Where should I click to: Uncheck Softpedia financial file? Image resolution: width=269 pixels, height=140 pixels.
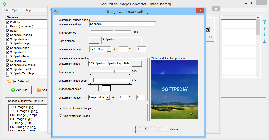click(x=8, y=35)
